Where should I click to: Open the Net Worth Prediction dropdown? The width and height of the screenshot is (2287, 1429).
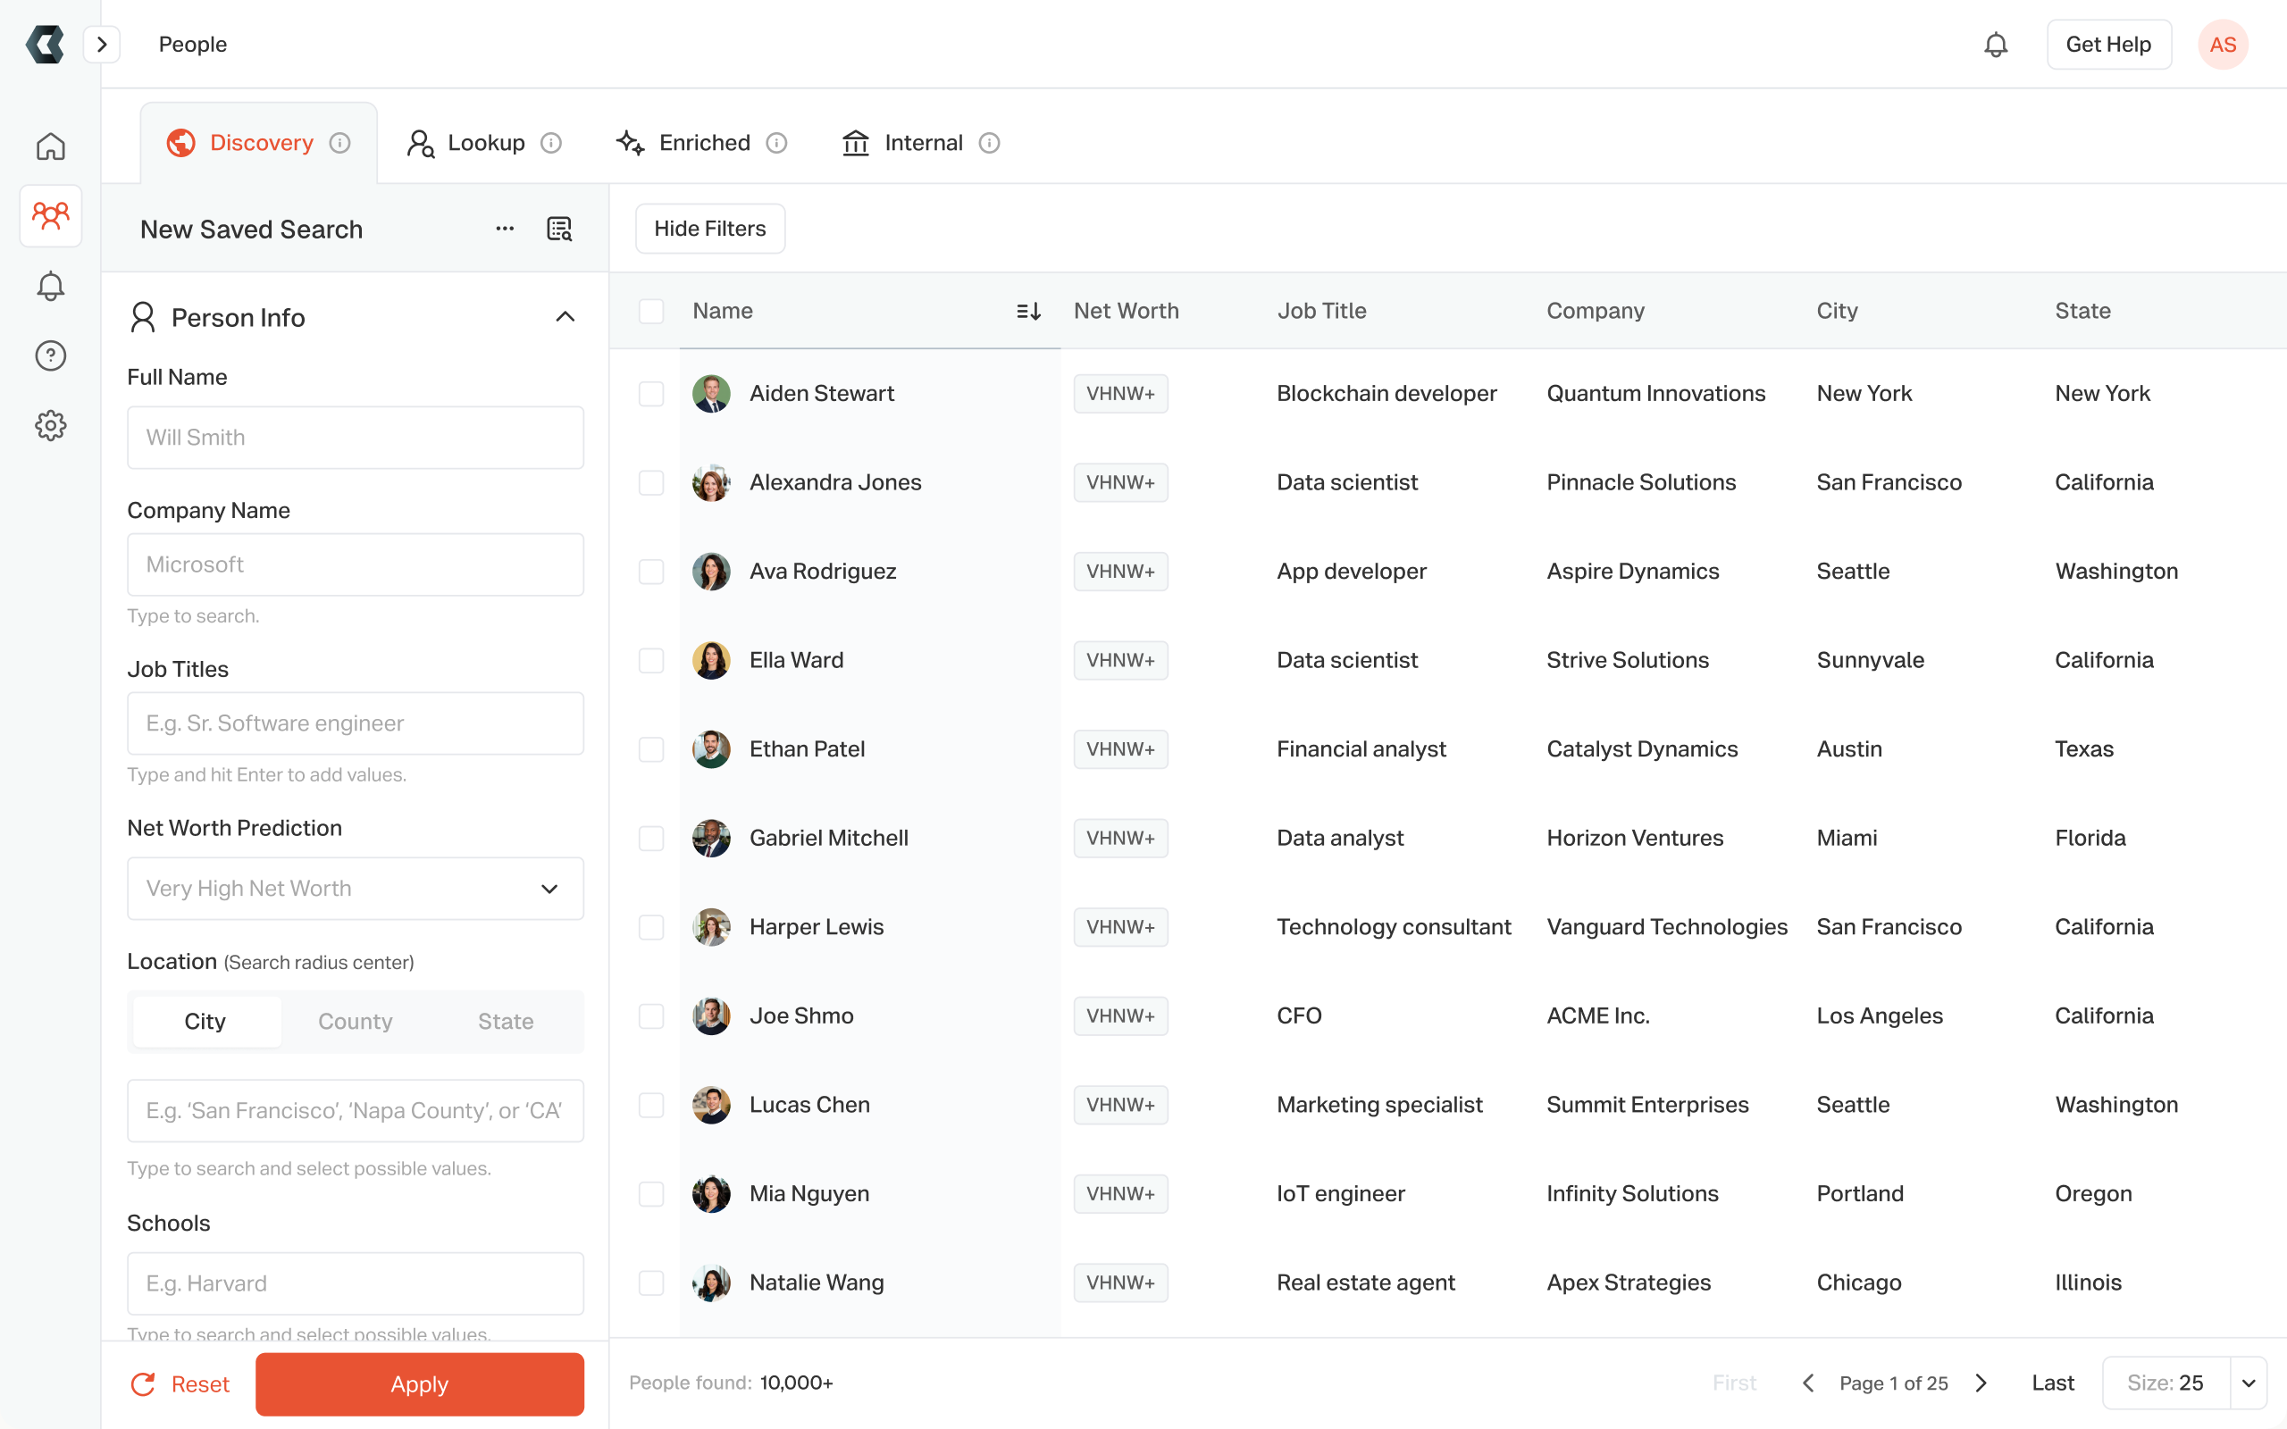tap(356, 889)
